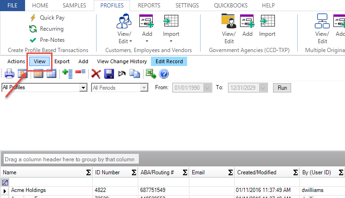Switch to the REPORTS ribbon tab

(149, 6)
